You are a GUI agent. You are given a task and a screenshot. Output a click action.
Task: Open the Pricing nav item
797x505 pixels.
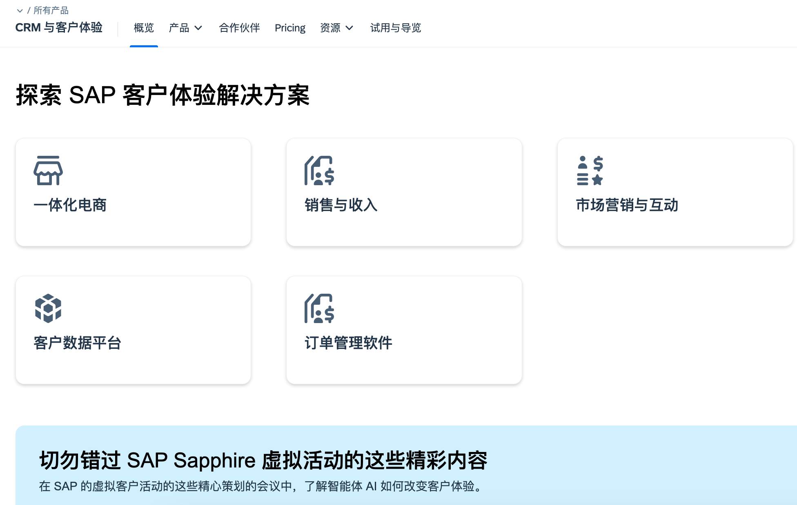point(290,28)
